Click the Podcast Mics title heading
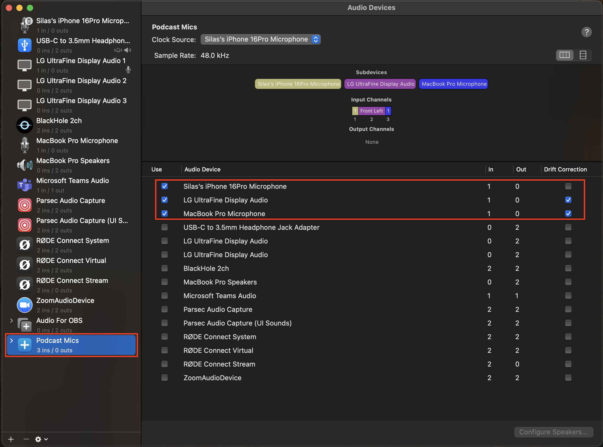Image resolution: width=603 pixels, height=447 pixels. coord(175,27)
